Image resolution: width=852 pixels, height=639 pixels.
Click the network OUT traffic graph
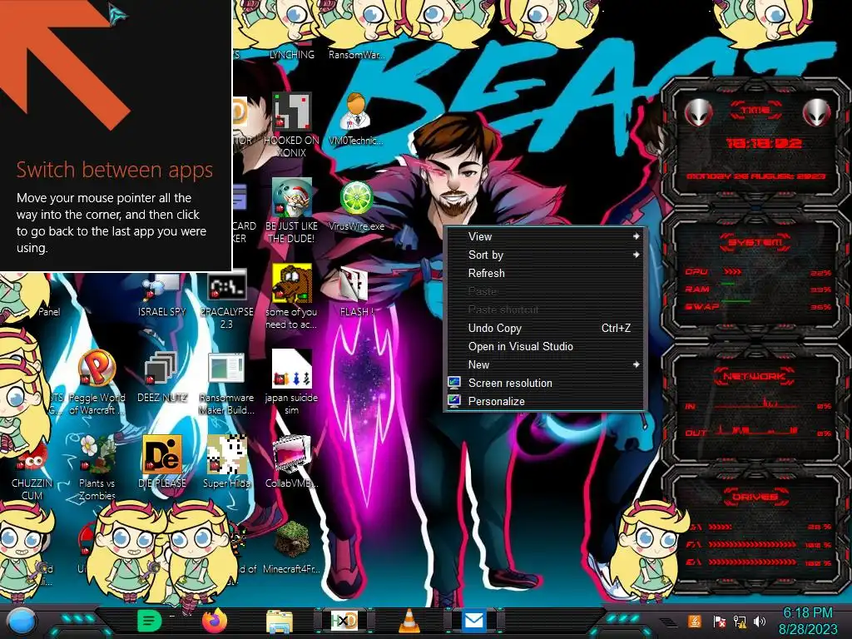pyautogui.click(x=759, y=430)
